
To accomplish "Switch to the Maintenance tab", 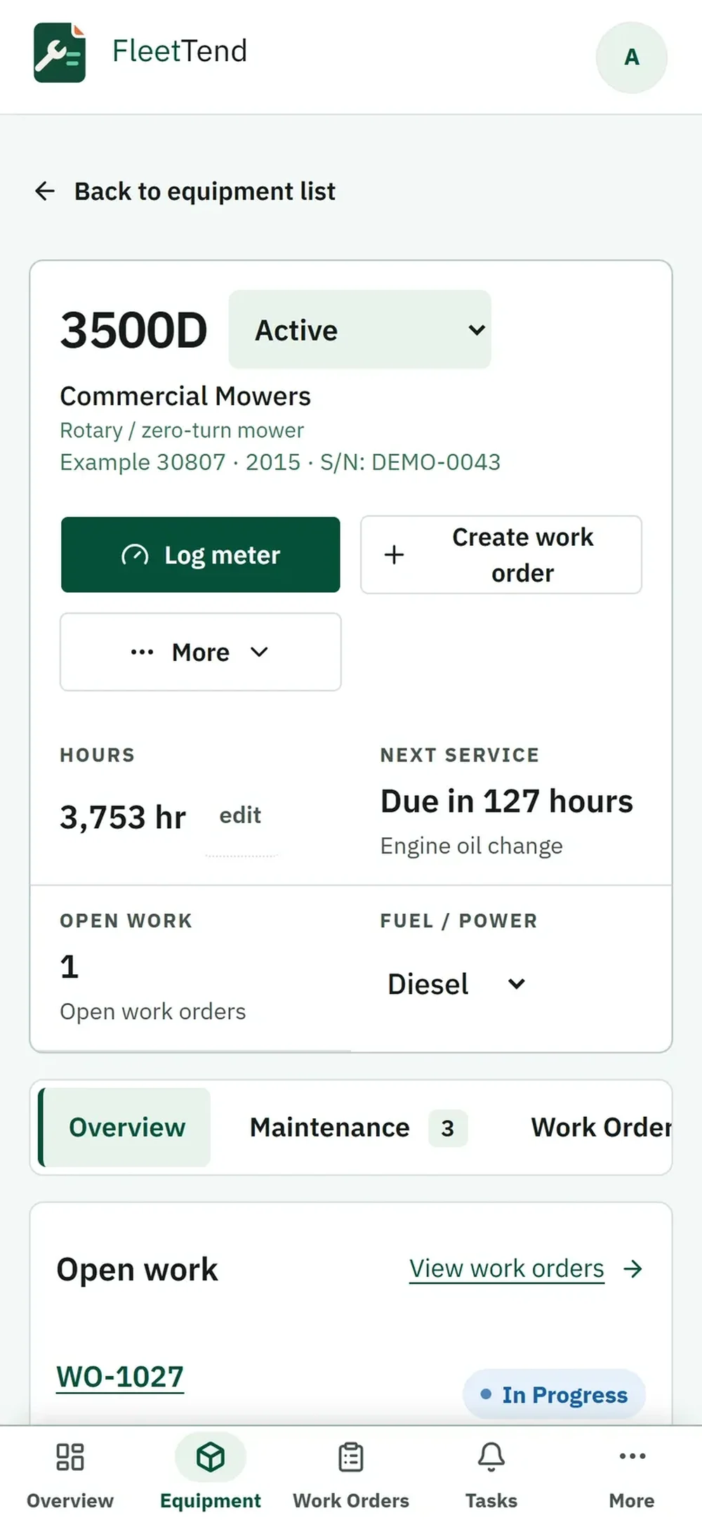I will (358, 1127).
